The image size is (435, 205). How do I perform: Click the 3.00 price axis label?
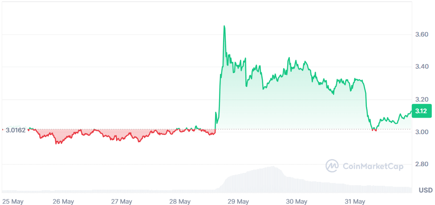coord(421,132)
